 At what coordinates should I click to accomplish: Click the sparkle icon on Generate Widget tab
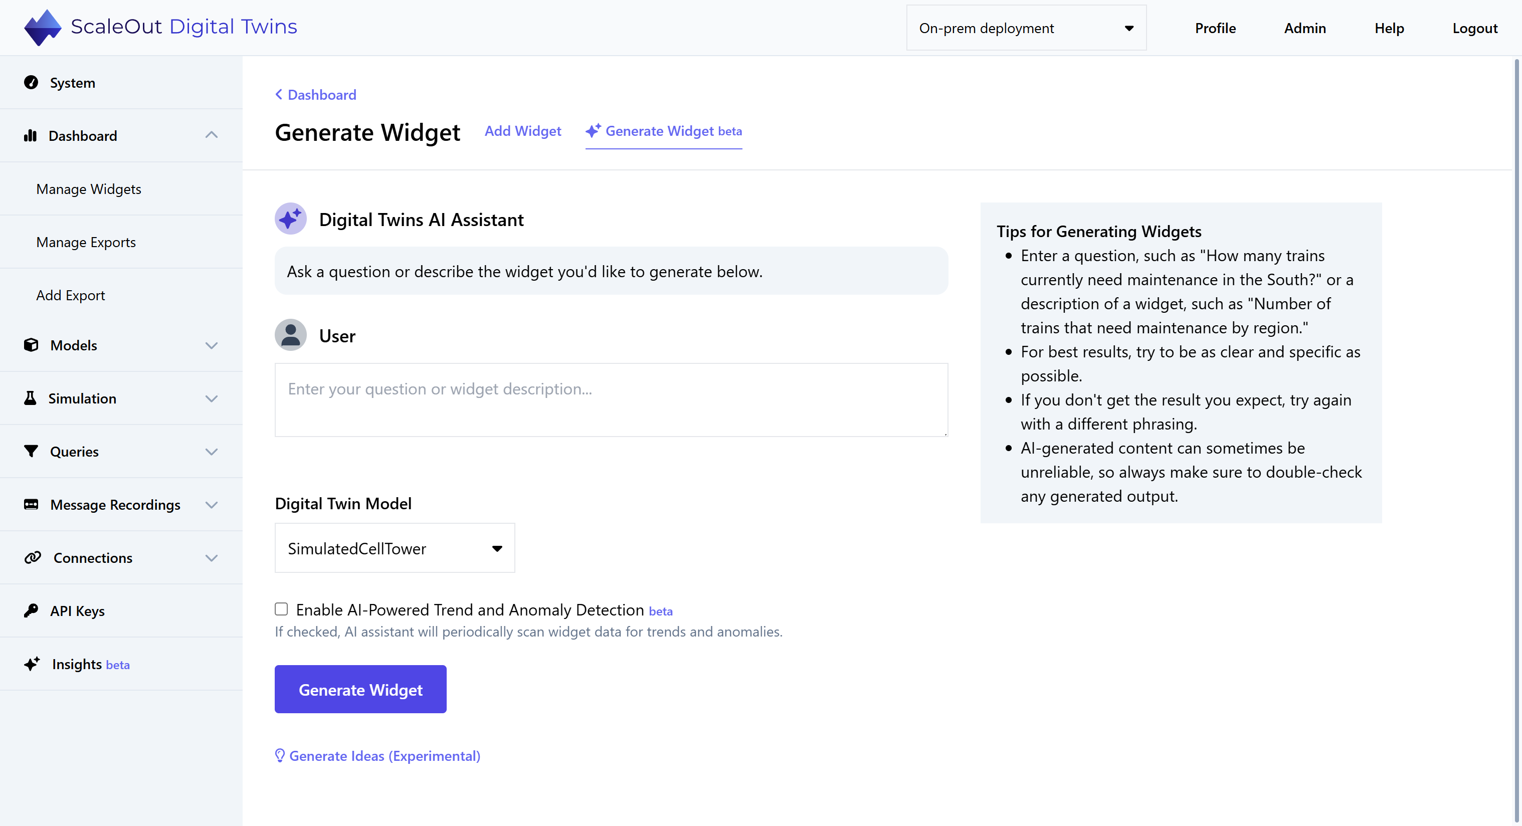tap(593, 131)
